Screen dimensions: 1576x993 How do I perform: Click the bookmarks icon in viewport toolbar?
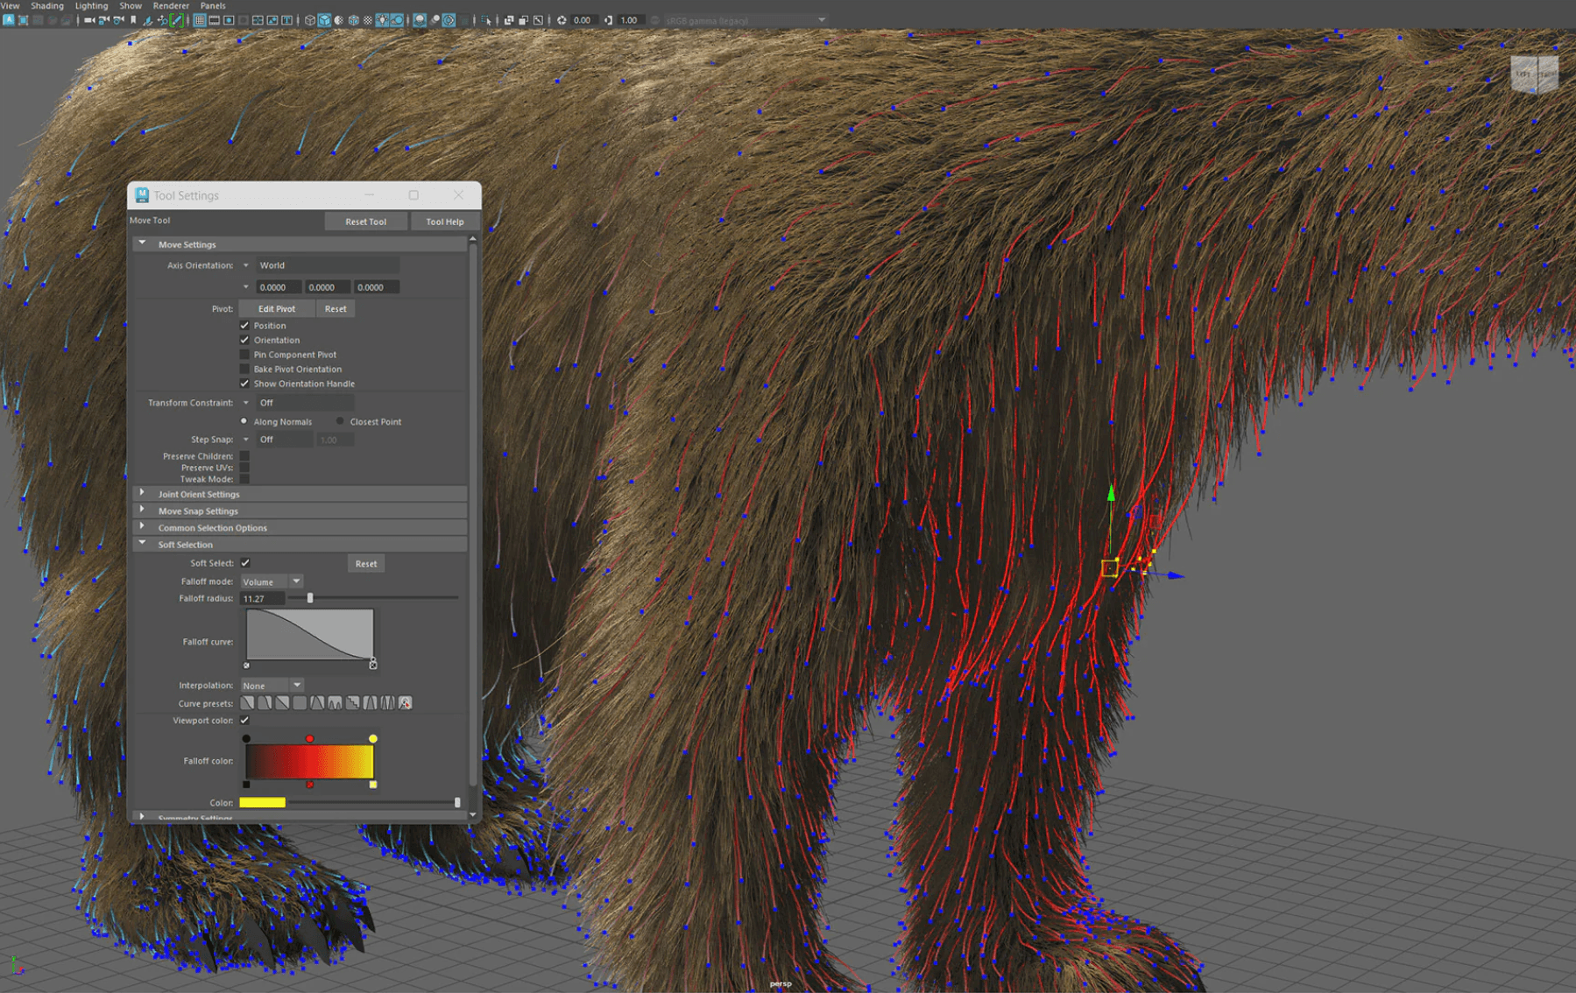[133, 20]
